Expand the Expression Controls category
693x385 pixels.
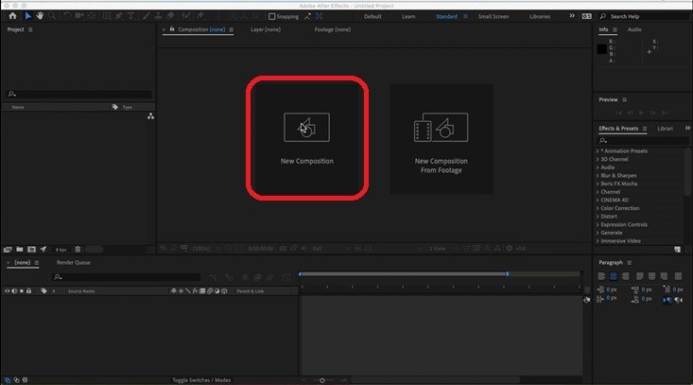[x=598, y=224]
